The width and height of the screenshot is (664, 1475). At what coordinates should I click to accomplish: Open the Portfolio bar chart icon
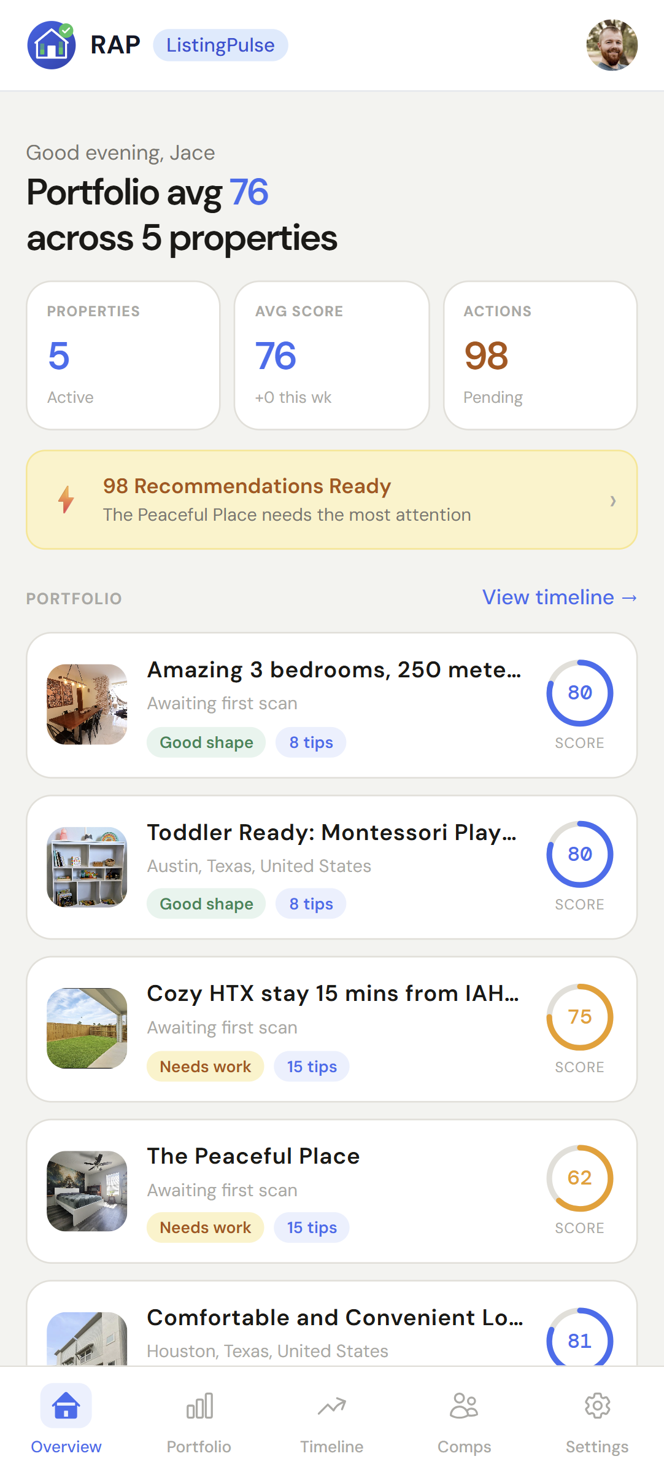199,1406
